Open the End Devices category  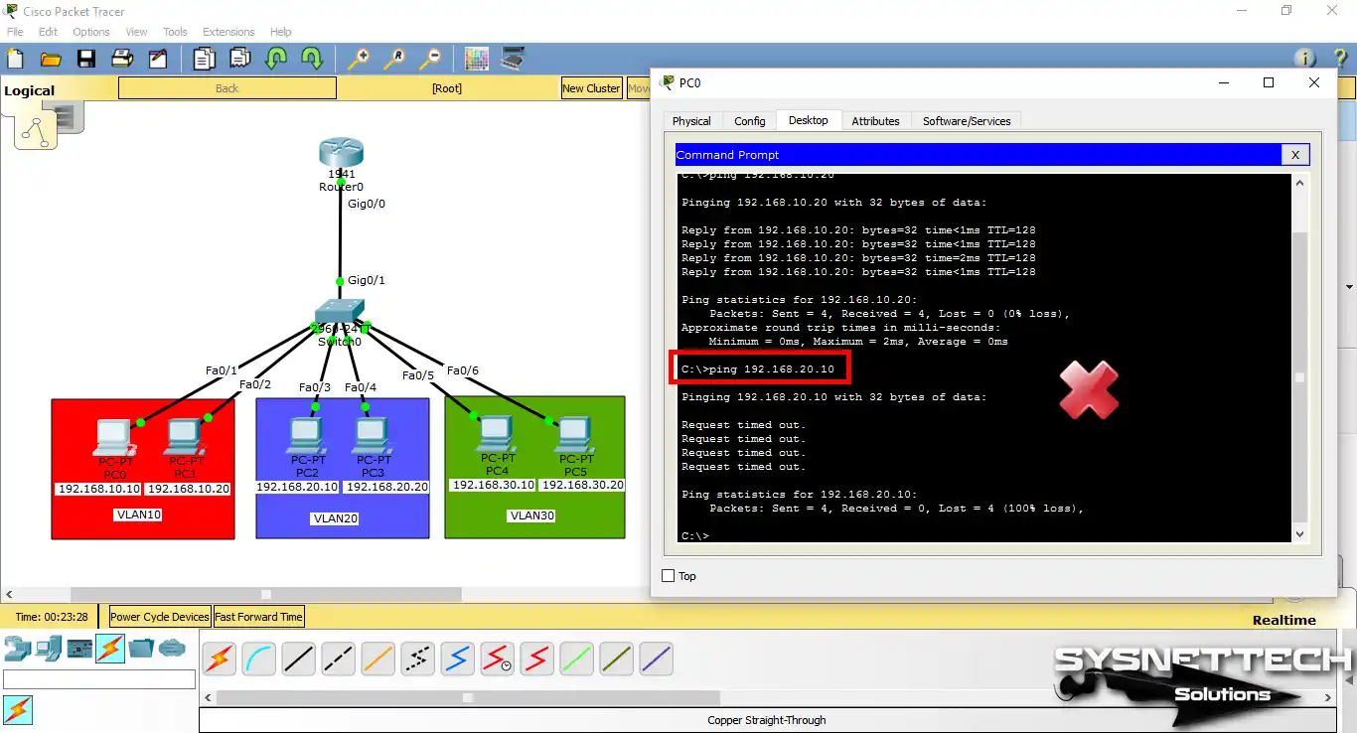pos(49,647)
